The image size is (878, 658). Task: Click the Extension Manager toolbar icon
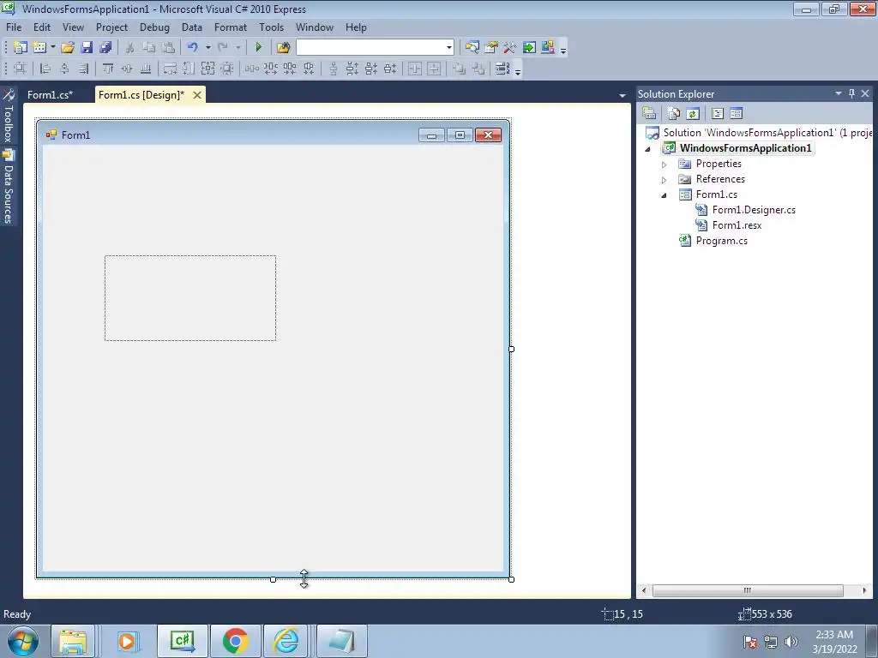click(548, 48)
